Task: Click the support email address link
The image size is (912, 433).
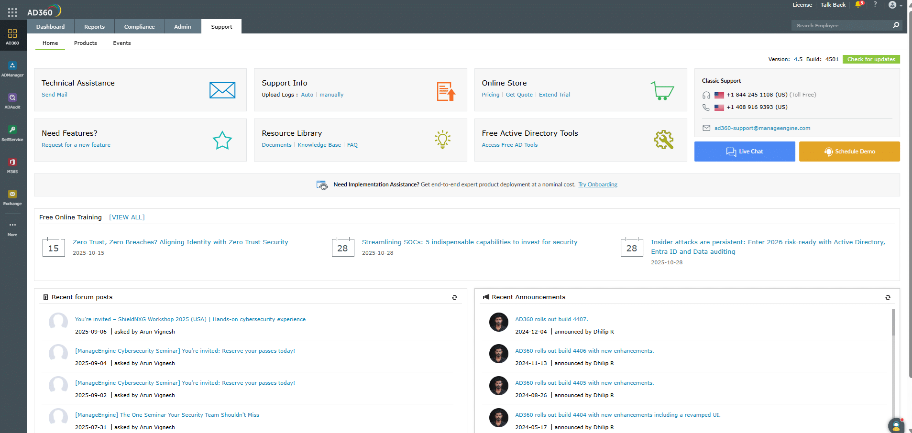Action: point(762,128)
